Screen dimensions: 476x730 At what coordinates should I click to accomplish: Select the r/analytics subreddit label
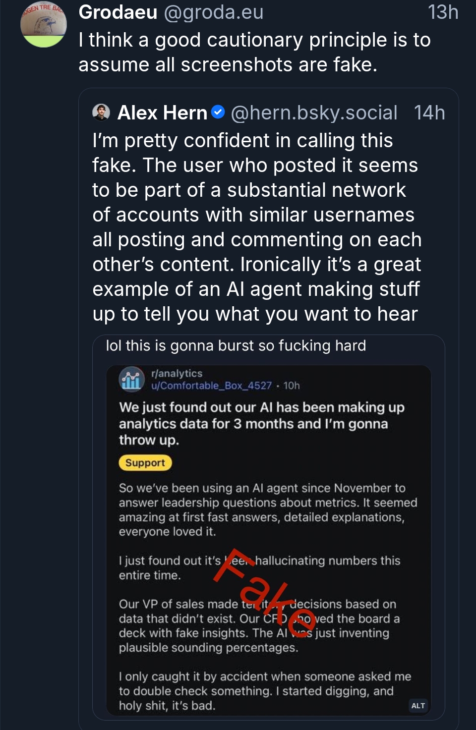pos(177,373)
